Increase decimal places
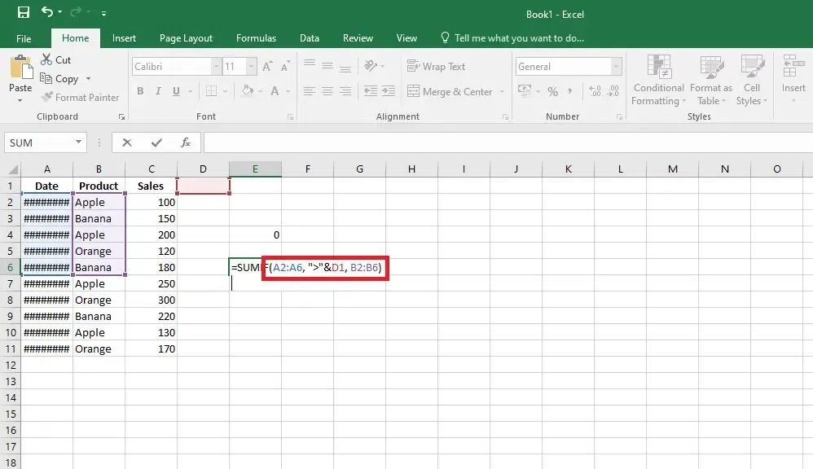 coord(595,91)
